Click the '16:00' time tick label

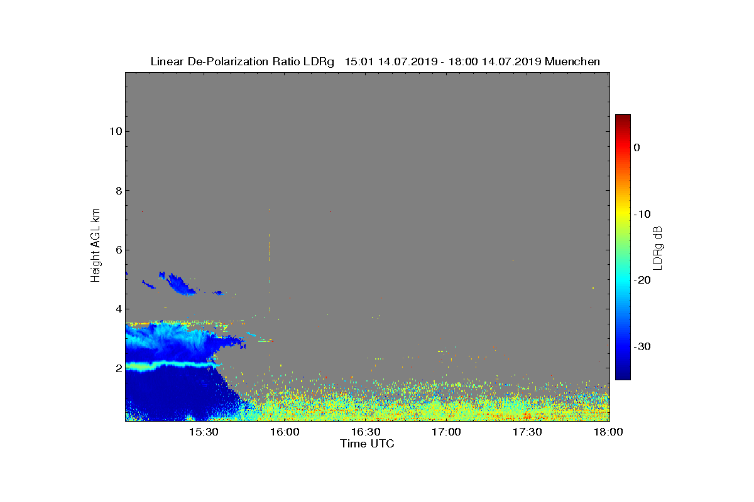coord(285,432)
